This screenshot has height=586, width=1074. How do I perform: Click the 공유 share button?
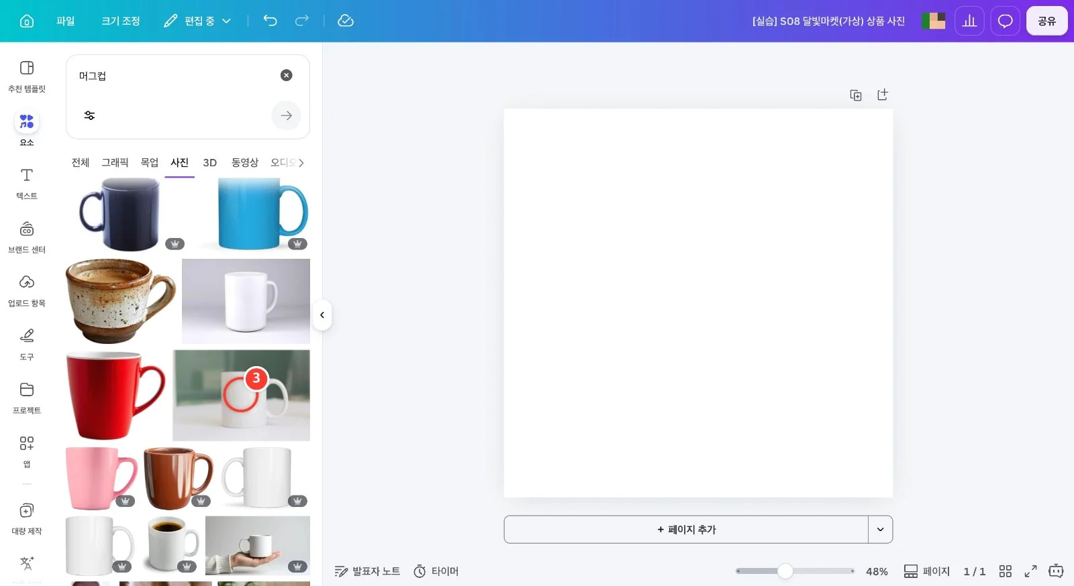pos(1047,21)
